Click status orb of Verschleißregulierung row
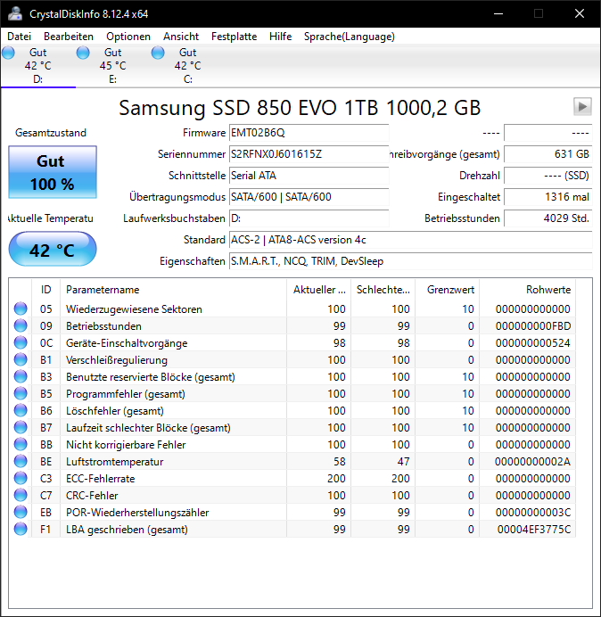The width and height of the screenshot is (601, 617). [x=21, y=359]
